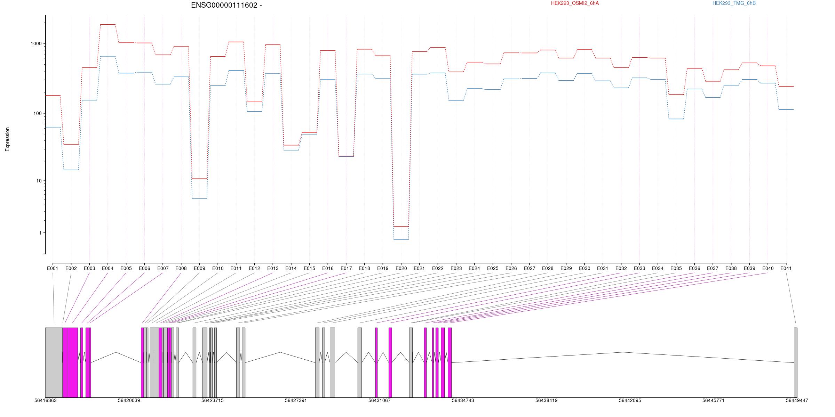Click the 1 y-axis tick label
The height and width of the screenshot is (417, 835).
pos(40,233)
